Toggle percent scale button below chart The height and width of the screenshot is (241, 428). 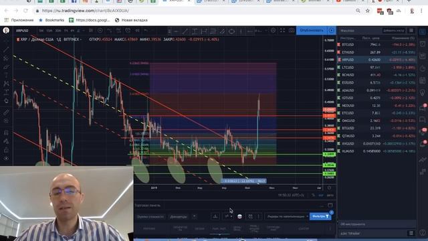(x=313, y=195)
